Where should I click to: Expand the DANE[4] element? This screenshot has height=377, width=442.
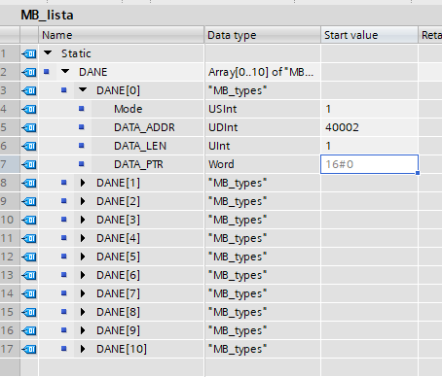point(83,238)
